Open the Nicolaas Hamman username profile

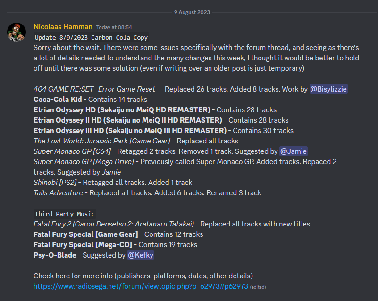63,27
